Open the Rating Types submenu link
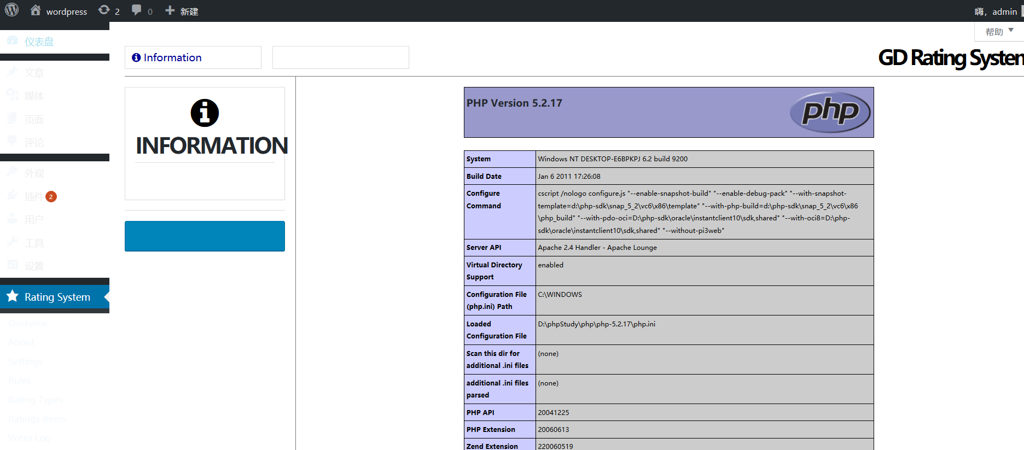 pos(36,400)
